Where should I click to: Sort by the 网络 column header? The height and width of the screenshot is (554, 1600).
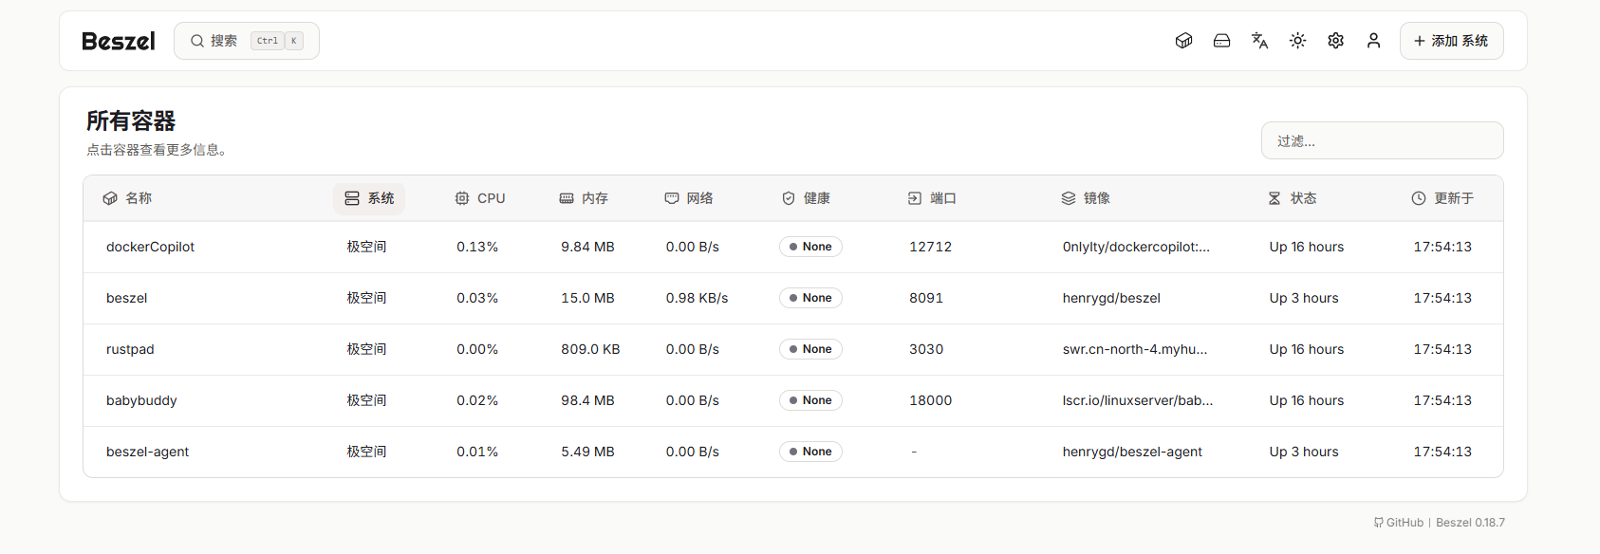click(689, 198)
